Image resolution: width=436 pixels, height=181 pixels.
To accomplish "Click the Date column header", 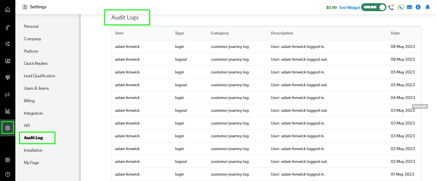I will [x=395, y=33].
